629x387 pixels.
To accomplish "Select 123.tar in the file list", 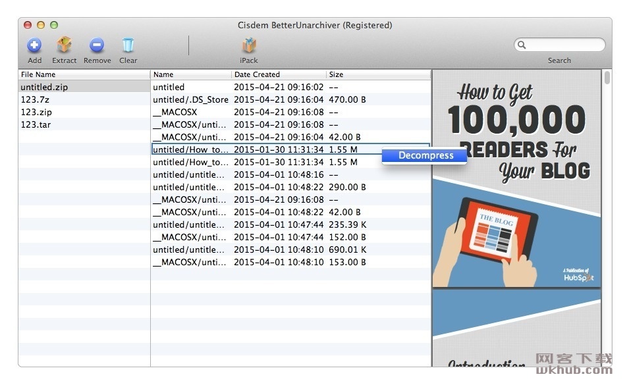I will tap(84, 124).
